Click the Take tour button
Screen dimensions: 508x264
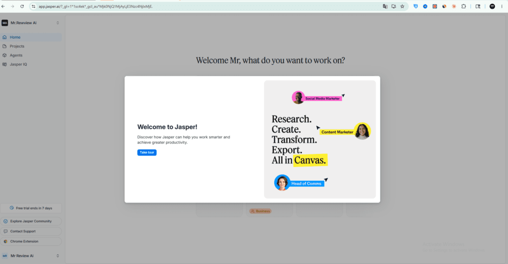[147, 153]
